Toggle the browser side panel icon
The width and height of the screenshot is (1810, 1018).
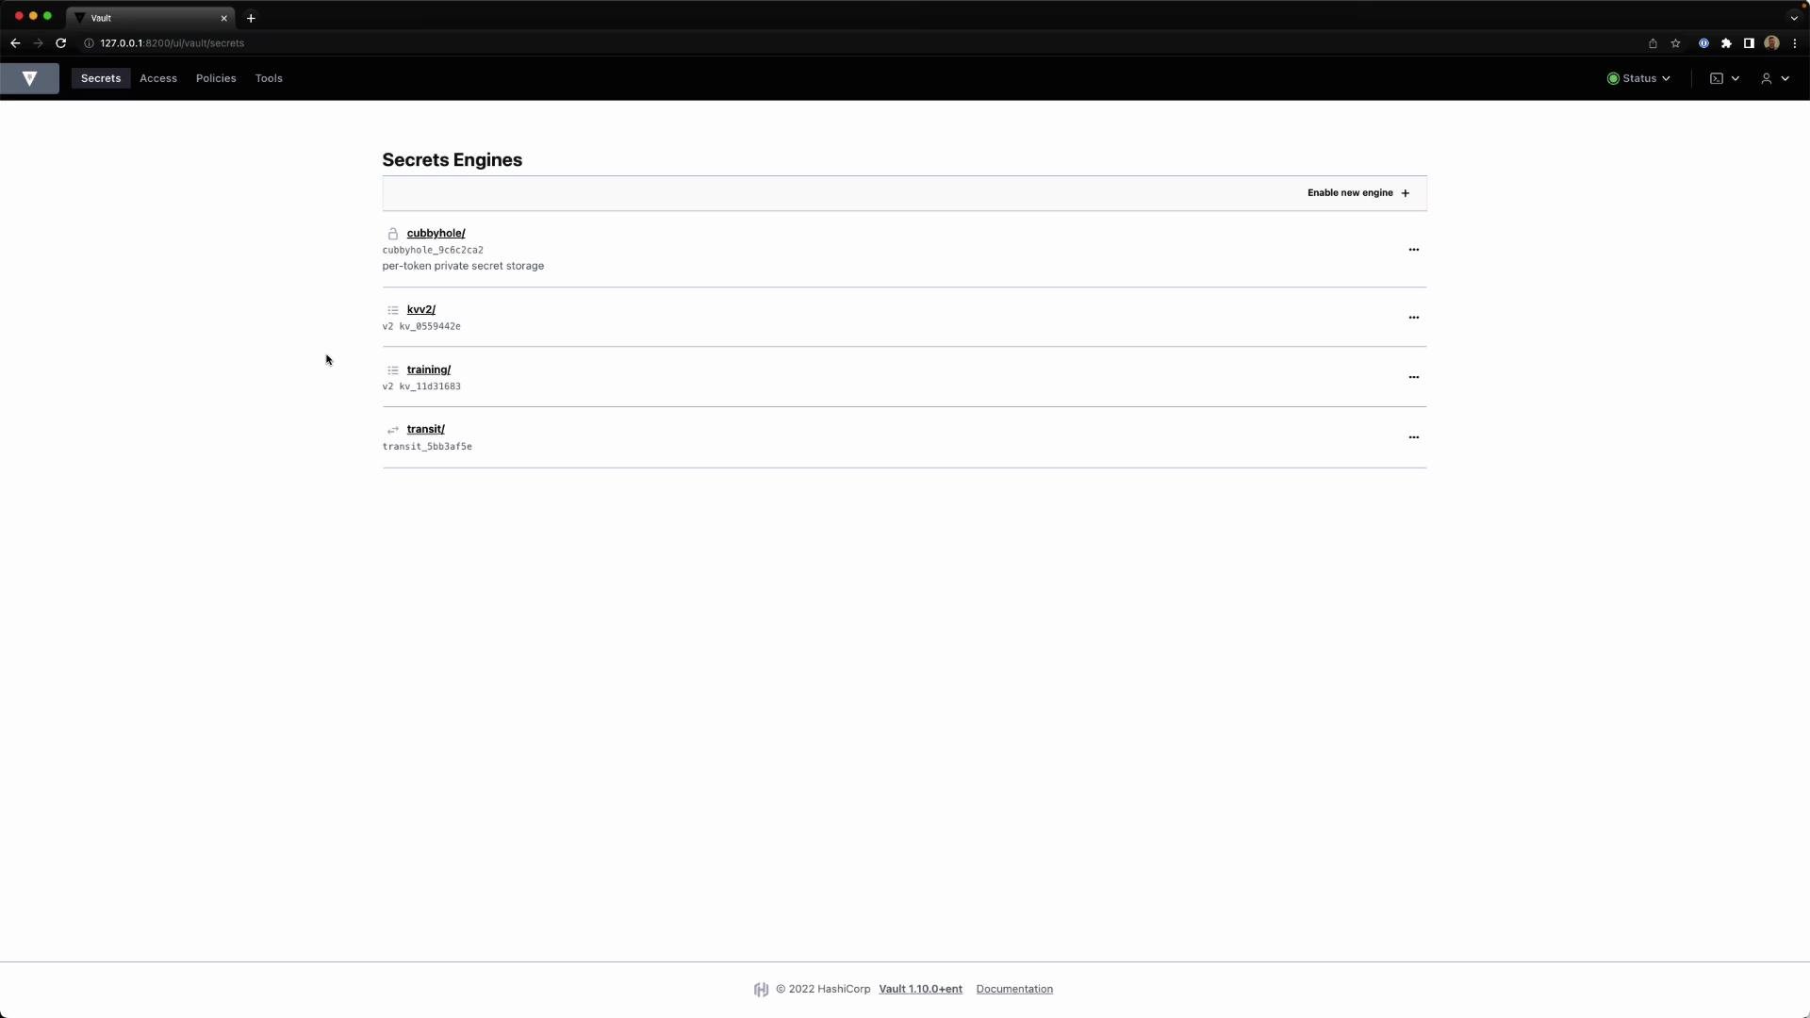[x=1749, y=43]
